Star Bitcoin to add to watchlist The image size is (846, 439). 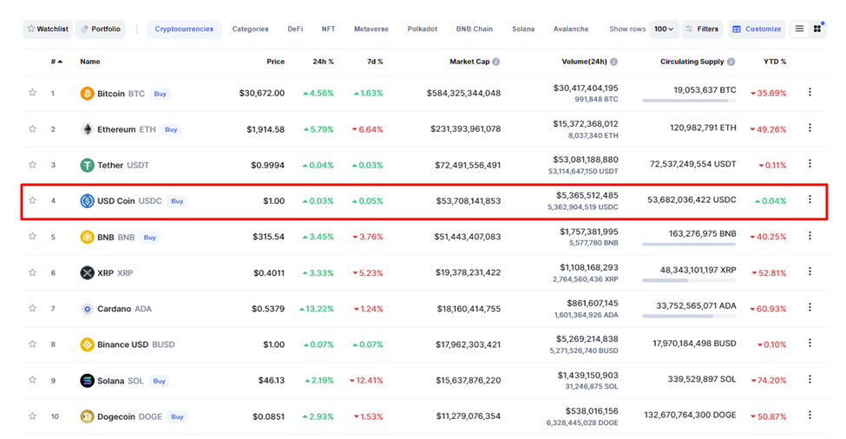tap(33, 93)
